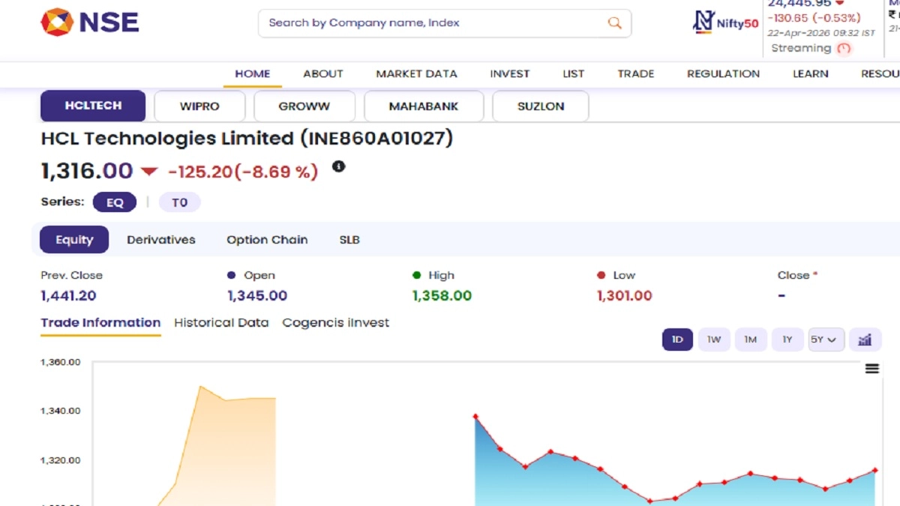Image resolution: width=900 pixels, height=506 pixels.
Task: Click the last red data point on chart
Action: 874,471
